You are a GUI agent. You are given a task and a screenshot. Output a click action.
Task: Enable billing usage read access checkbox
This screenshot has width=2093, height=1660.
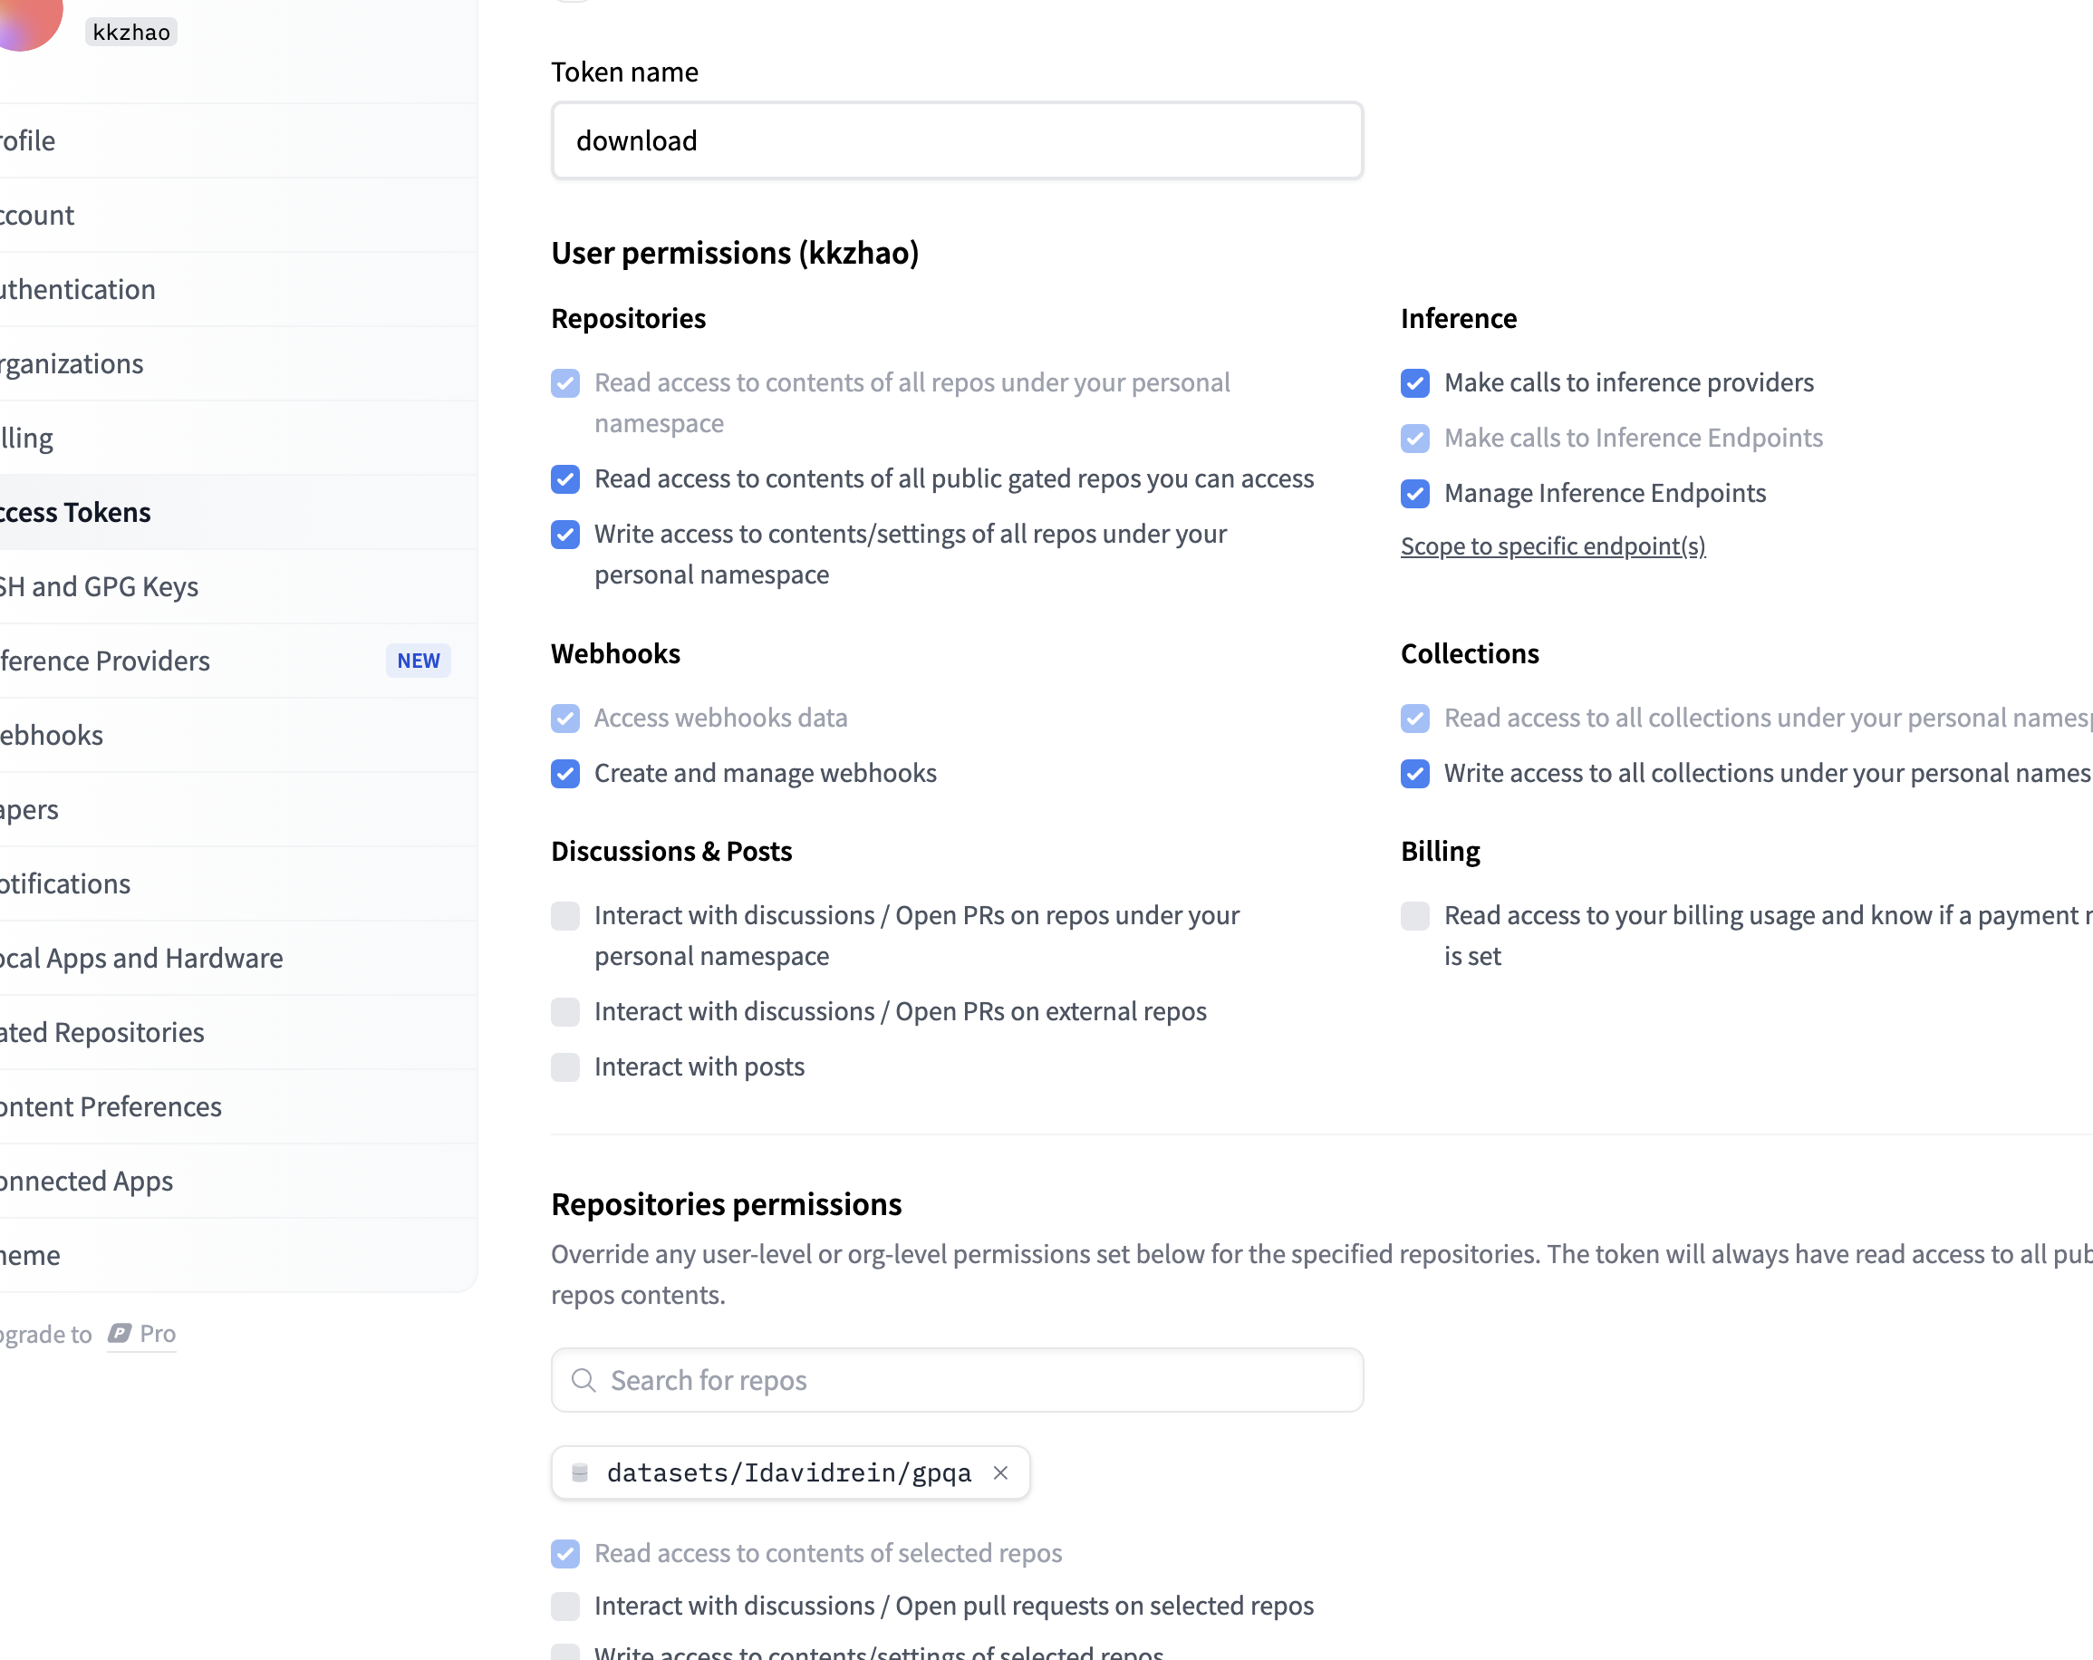pyautogui.click(x=1414, y=915)
